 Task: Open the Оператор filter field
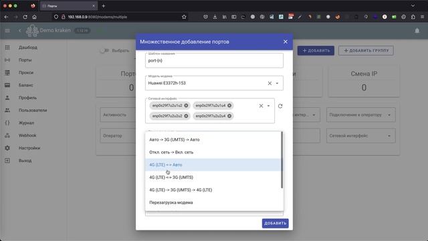(x=118, y=136)
